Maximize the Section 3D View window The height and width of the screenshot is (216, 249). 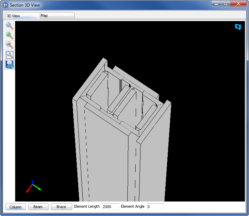pos(226,4)
